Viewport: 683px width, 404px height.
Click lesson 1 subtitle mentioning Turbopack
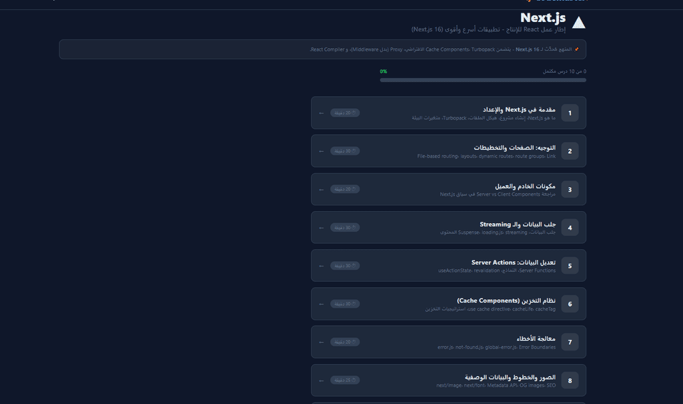point(484,118)
